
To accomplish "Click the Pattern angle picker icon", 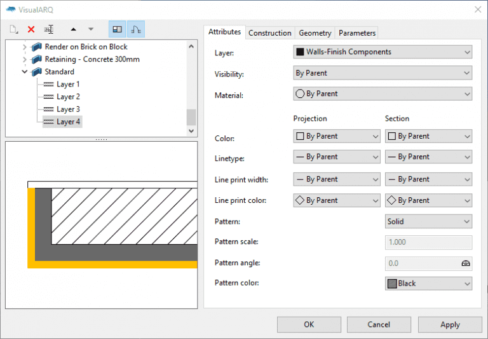I will 465,263.
